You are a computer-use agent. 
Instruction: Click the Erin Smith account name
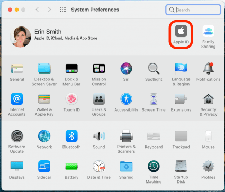48,32
